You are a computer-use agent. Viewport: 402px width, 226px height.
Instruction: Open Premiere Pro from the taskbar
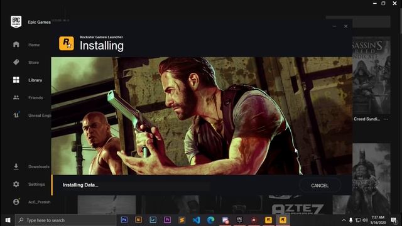[x=167, y=220]
